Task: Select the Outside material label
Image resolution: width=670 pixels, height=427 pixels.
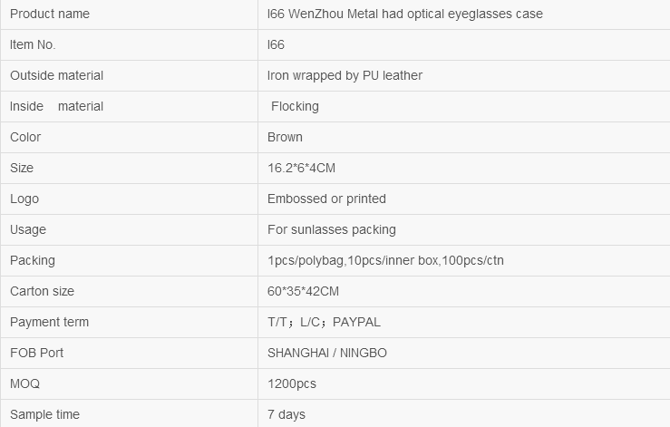Action: click(56, 75)
